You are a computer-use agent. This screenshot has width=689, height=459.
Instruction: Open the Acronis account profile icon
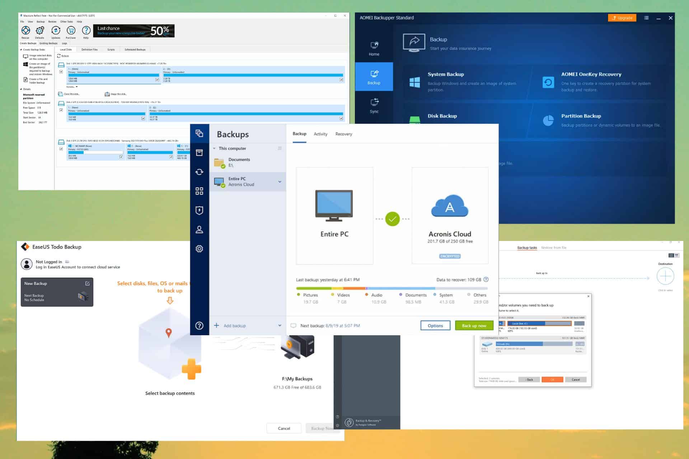click(200, 230)
